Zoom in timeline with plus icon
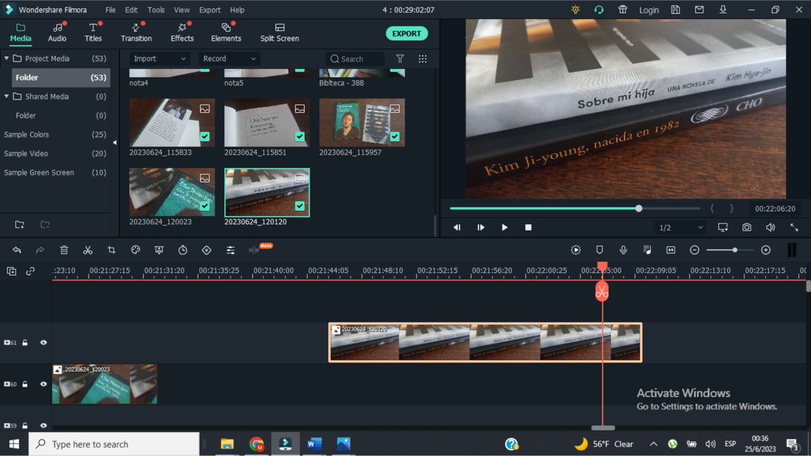The width and height of the screenshot is (811, 456). (x=766, y=250)
